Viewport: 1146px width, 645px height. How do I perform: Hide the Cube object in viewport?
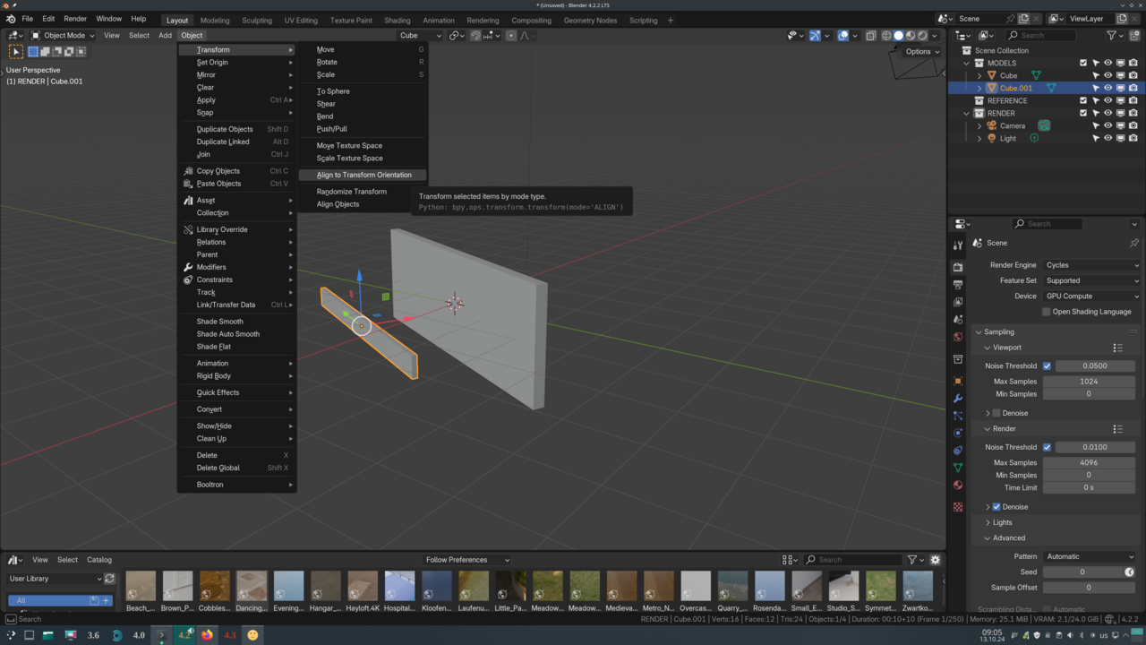click(1108, 75)
